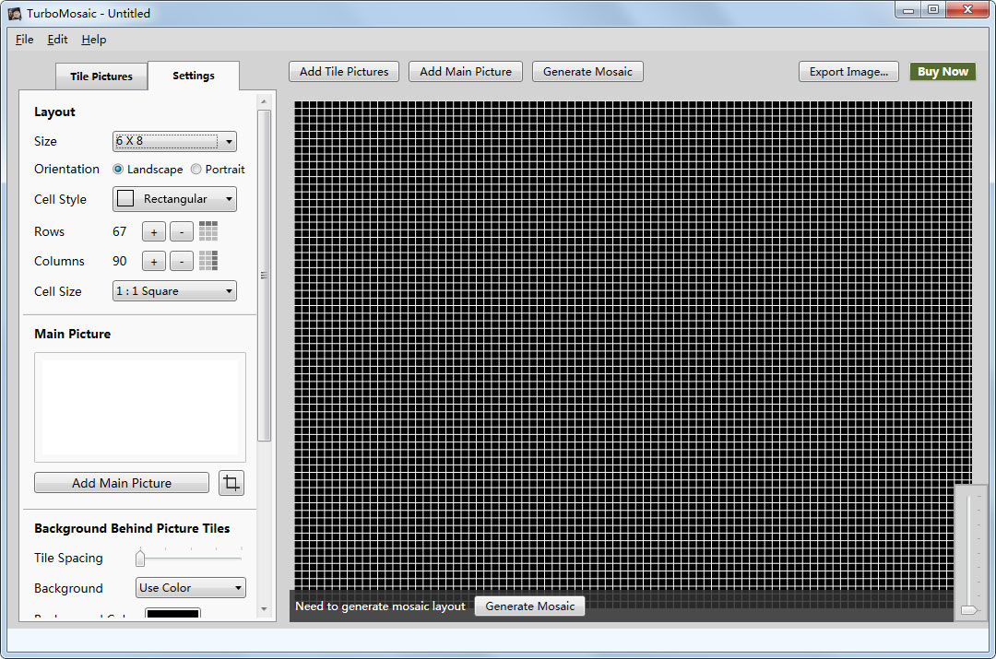This screenshot has height=659, width=996.
Task: Switch to the Tile Pictures tab
Action: pyautogui.click(x=101, y=76)
